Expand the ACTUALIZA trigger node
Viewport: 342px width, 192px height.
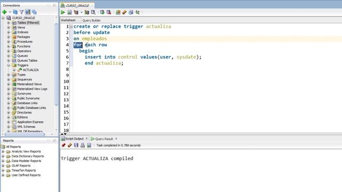(x=14, y=70)
